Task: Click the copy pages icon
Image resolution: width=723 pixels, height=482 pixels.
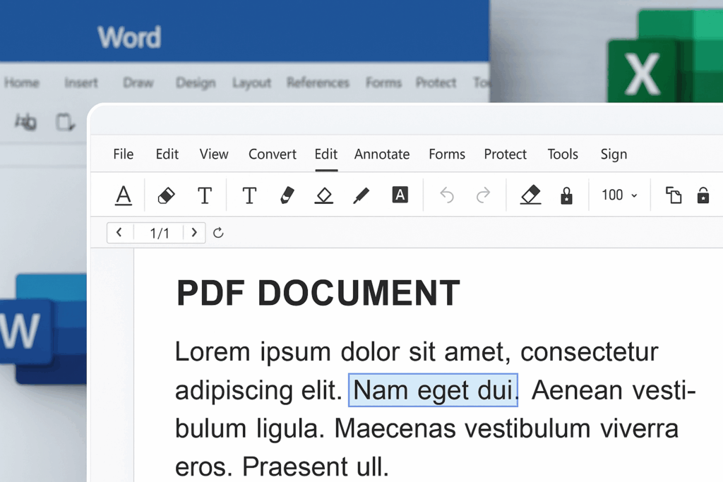Action: 674,195
